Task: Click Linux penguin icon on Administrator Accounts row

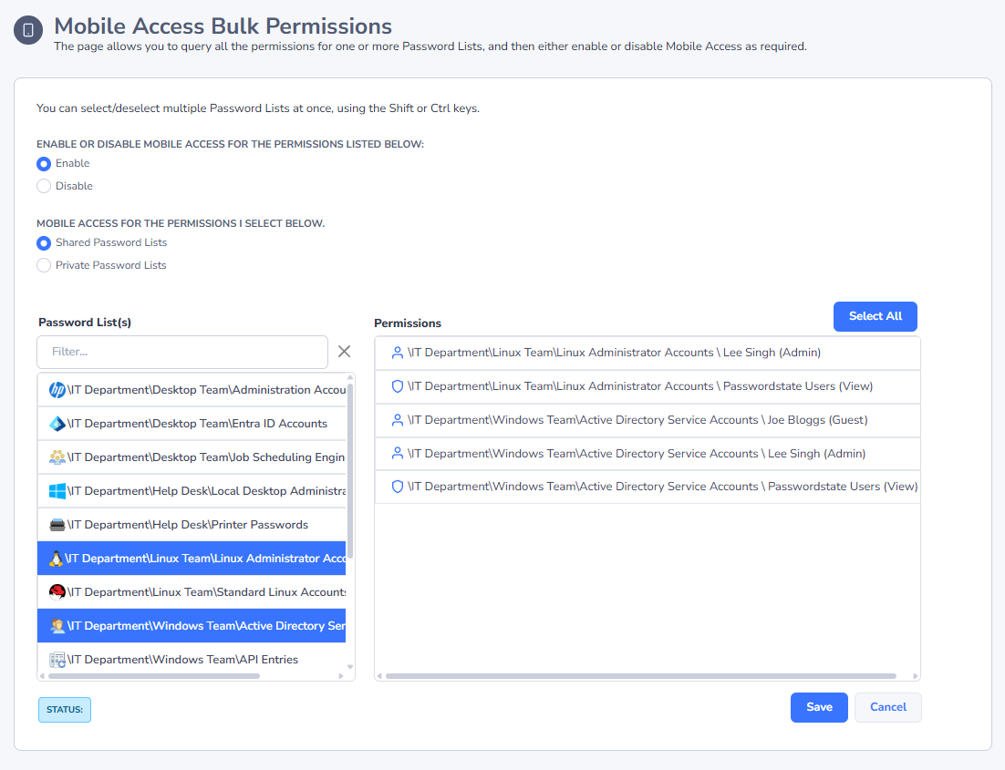Action: coord(56,558)
